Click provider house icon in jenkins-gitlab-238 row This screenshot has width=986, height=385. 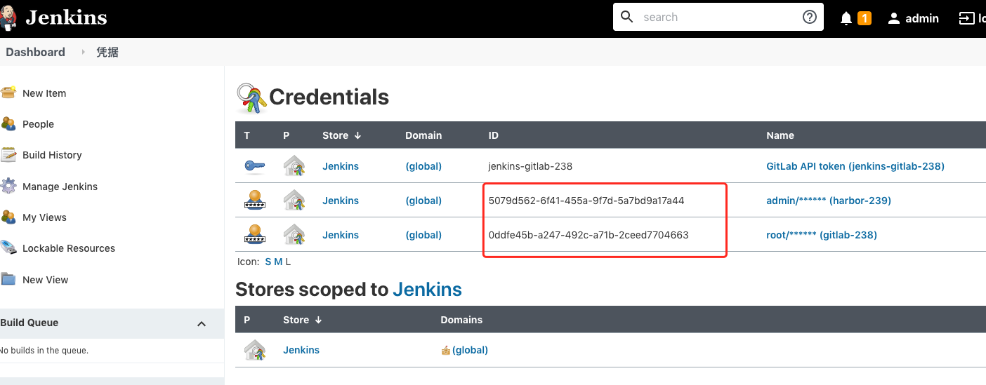[x=294, y=166]
